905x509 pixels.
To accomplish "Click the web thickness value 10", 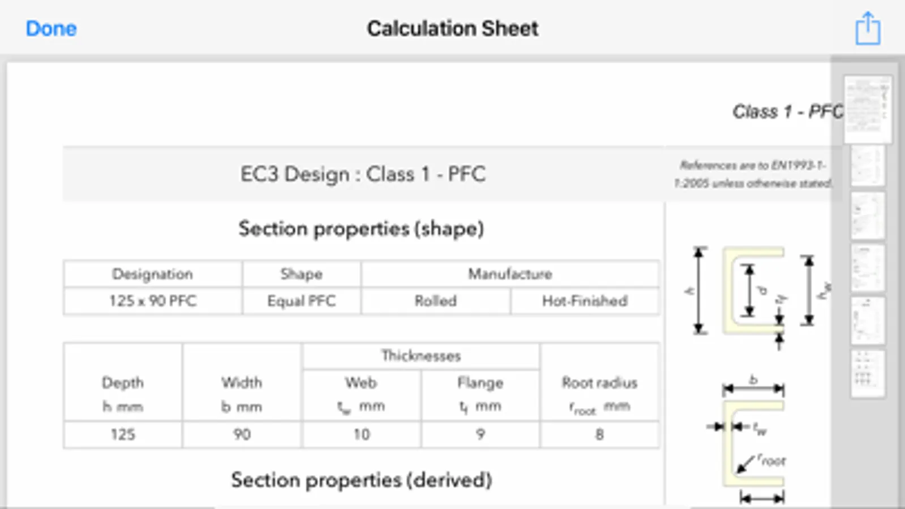I will [x=361, y=434].
